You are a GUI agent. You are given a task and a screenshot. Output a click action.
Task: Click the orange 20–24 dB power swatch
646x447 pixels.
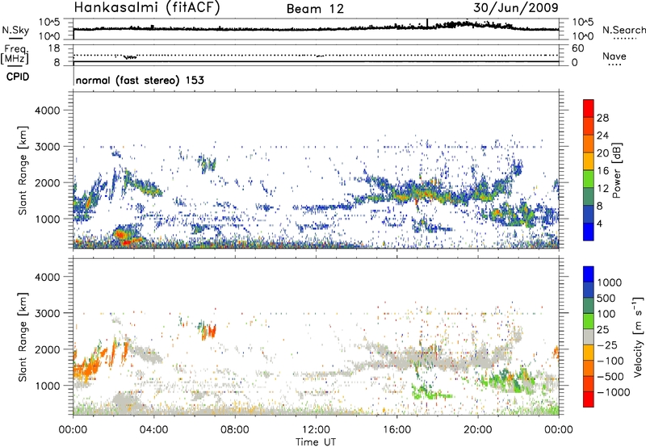point(589,144)
